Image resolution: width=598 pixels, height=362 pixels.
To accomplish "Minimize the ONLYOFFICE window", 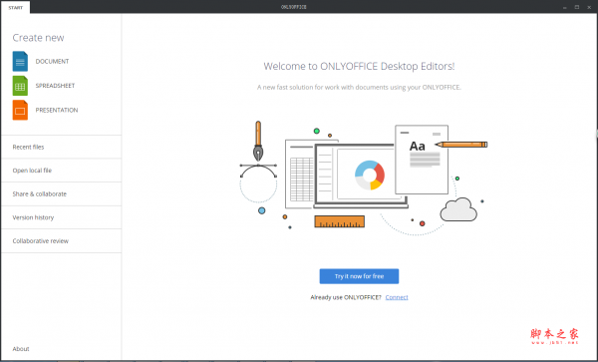I will point(565,7).
